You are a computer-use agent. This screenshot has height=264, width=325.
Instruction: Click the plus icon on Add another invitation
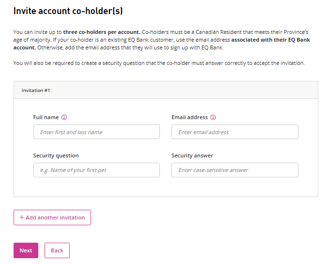click(22, 217)
